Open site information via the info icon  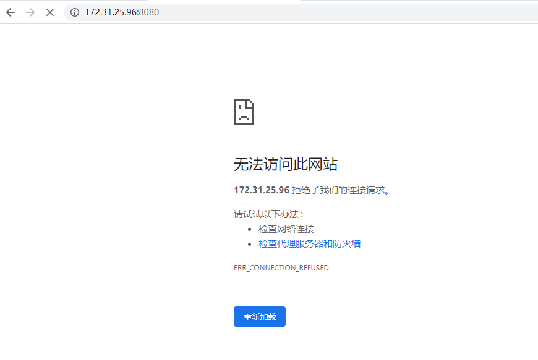[x=75, y=12]
